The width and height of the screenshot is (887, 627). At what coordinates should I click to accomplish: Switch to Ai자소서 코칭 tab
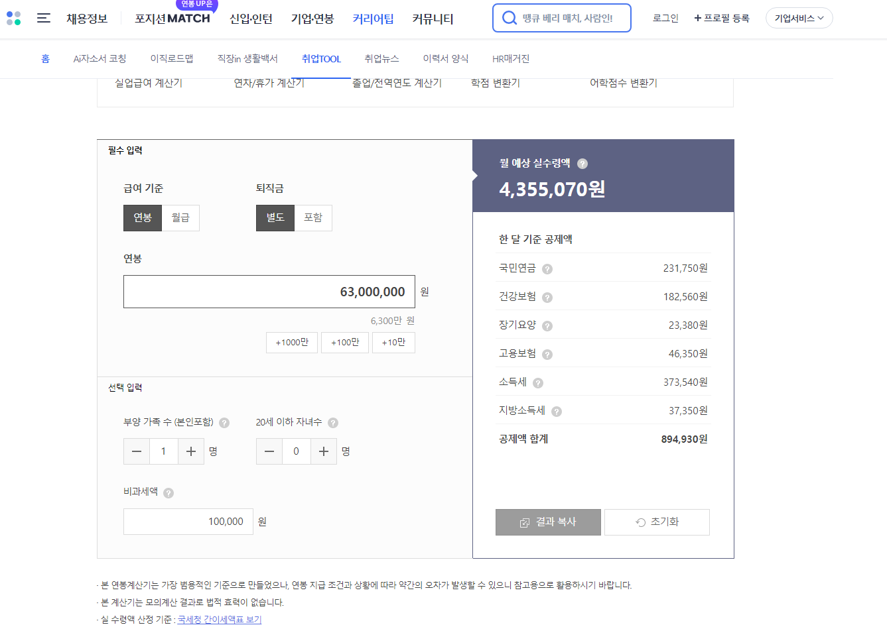click(x=100, y=59)
